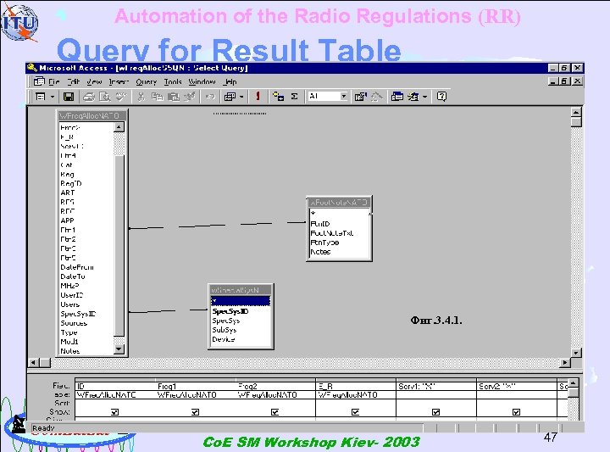Open the Insert menu

click(119, 81)
